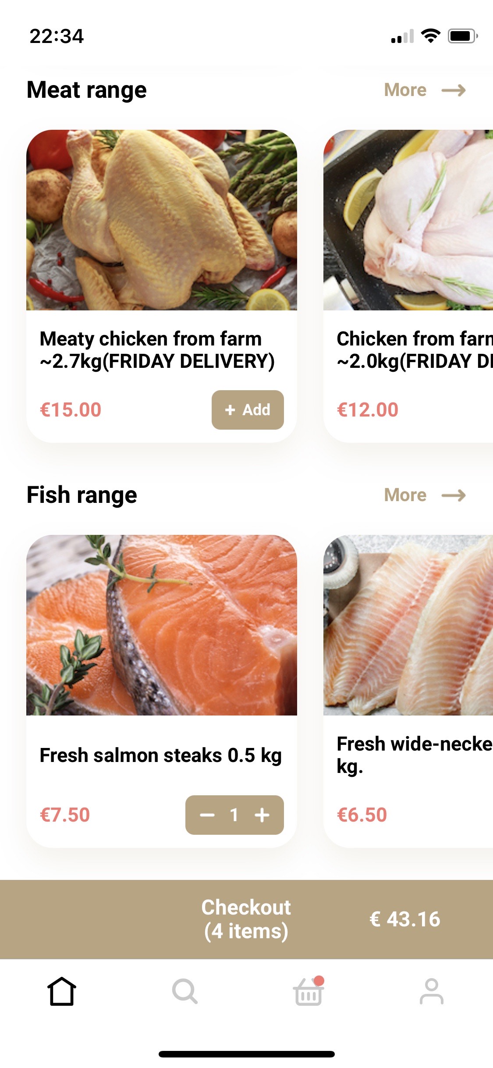This screenshot has width=493, height=1068.
Task: Tap the Wi-Fi status bar icon
Action: click(431, 36)
